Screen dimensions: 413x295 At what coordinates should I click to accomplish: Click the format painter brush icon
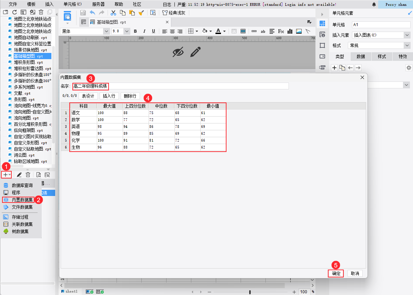[141, 13]
